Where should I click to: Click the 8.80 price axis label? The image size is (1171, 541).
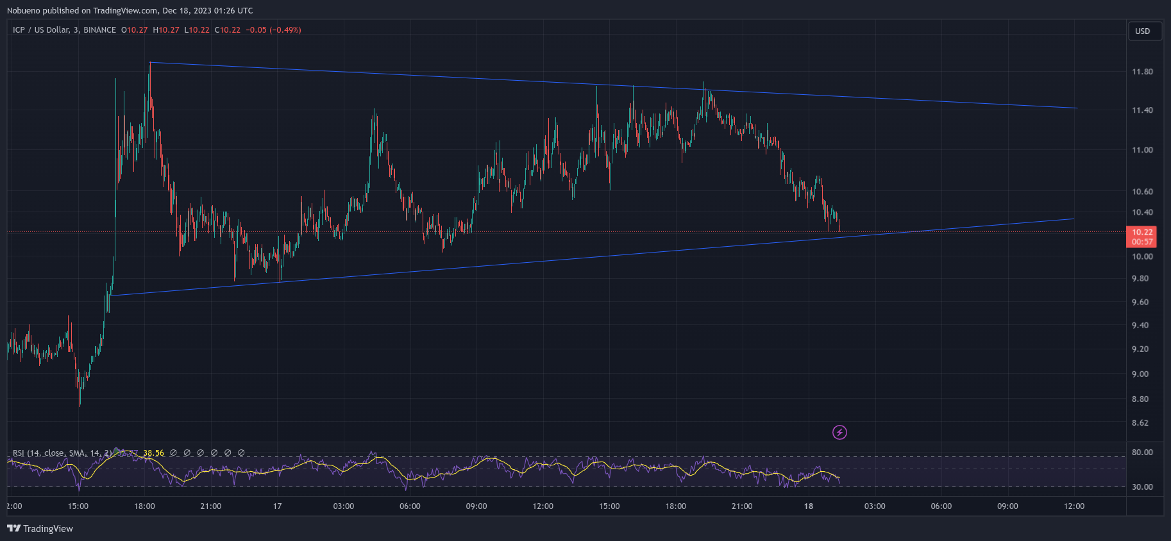(x=1140, y=399)
